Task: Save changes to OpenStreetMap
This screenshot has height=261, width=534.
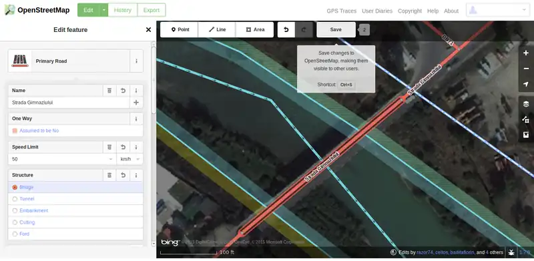Action: (x=336, y=29)
